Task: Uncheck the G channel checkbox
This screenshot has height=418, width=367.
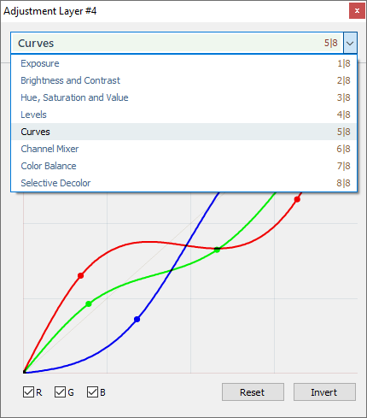Action: coord(60,392)
